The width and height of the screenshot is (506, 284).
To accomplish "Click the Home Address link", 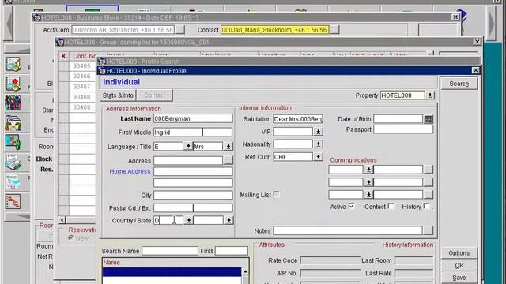I will coord(130,171).
